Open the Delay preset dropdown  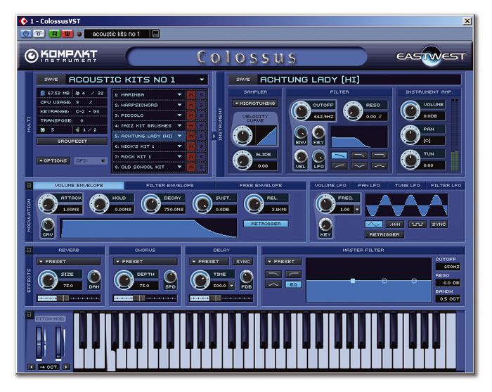[x=209, y=261]
